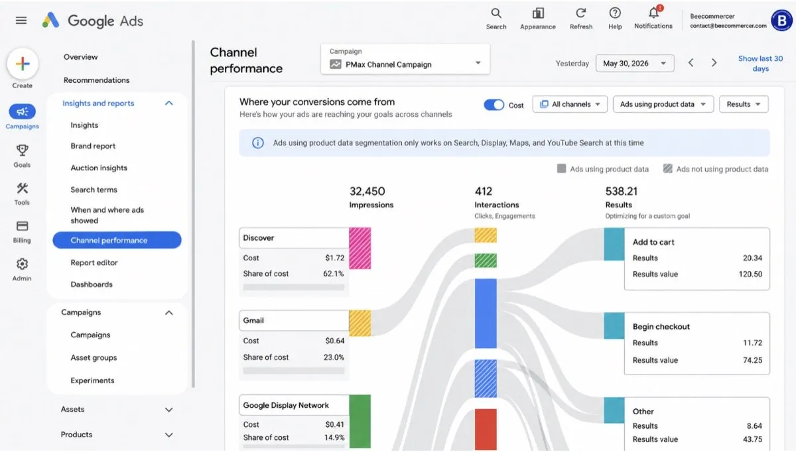Open the account avatar B
796x452 pixels.
[782, 20]
